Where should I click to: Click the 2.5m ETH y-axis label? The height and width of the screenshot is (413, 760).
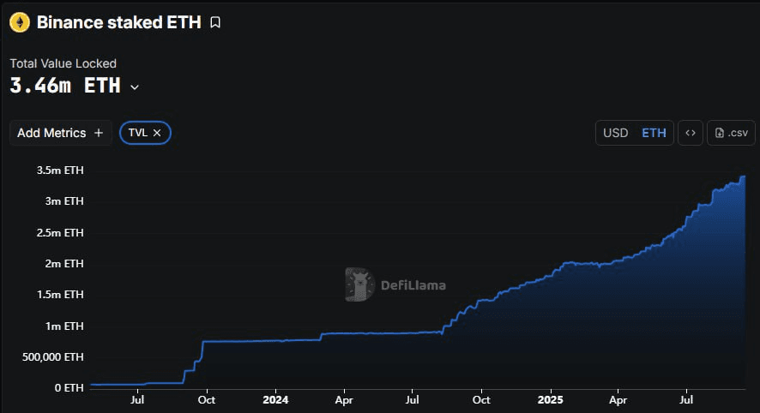[60, 233]
